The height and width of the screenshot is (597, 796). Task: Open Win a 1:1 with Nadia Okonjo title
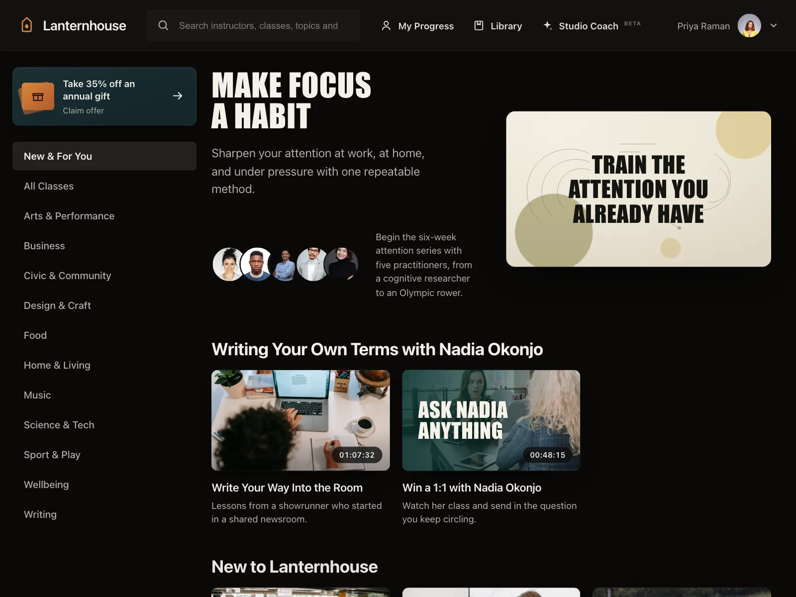472,488
